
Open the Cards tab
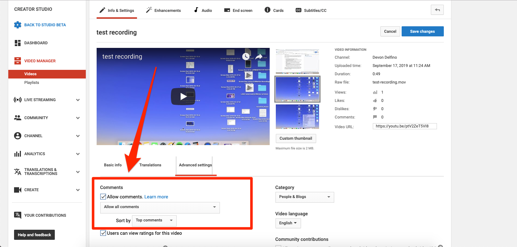(274, 10)
